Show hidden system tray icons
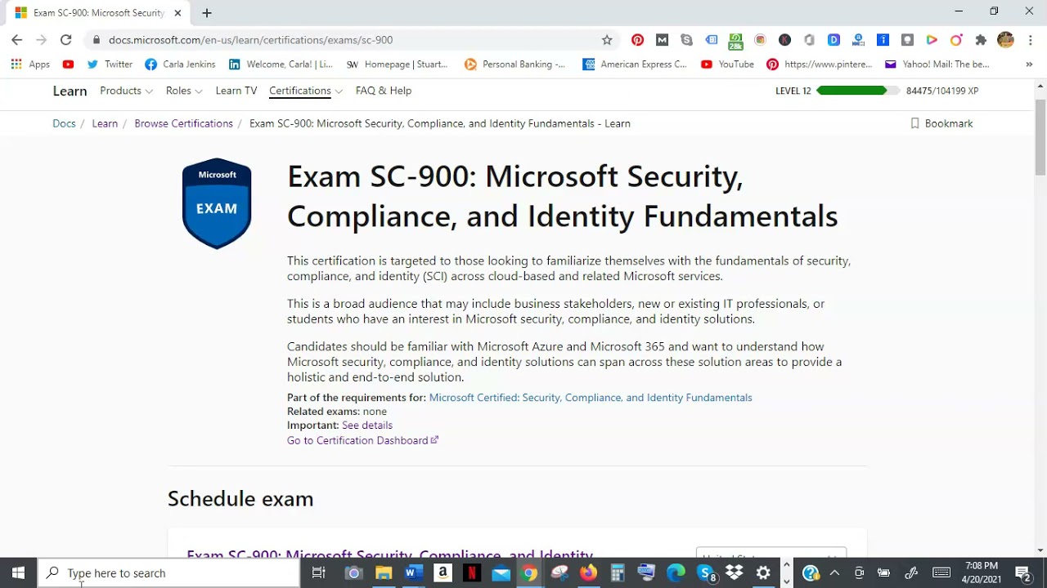This screenshot has width=1047, height=588. click(834, 573)
